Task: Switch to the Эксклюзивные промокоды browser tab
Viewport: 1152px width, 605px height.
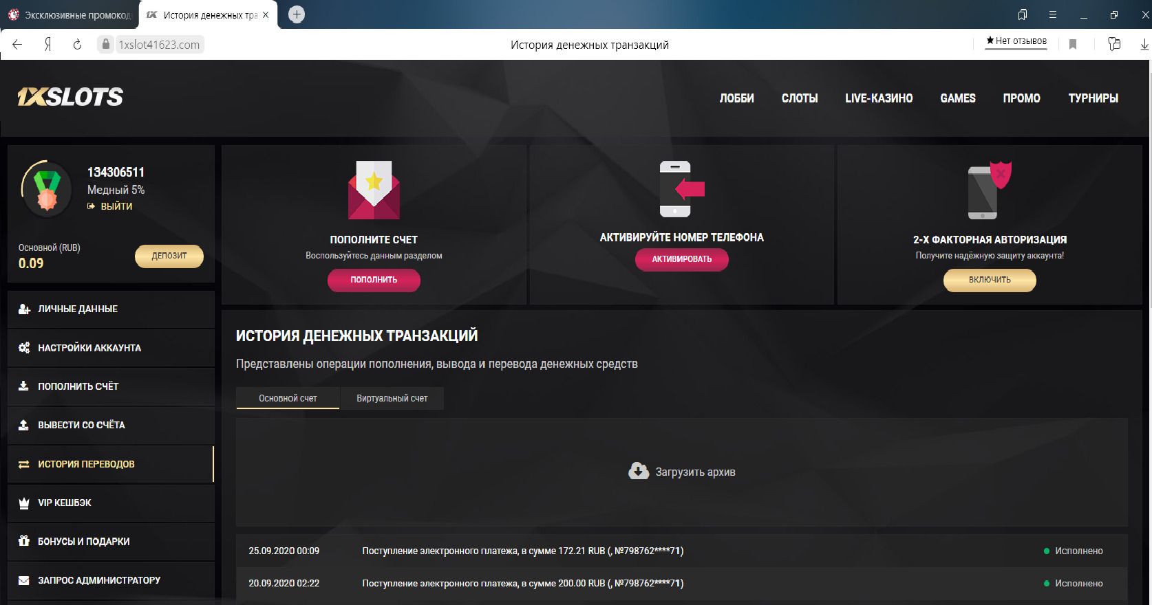Action: pos(70,15)
